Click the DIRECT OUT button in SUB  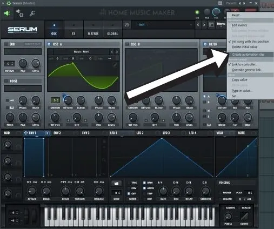pos(32,44)
